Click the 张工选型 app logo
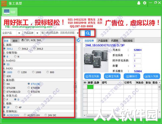 point(4,3)
